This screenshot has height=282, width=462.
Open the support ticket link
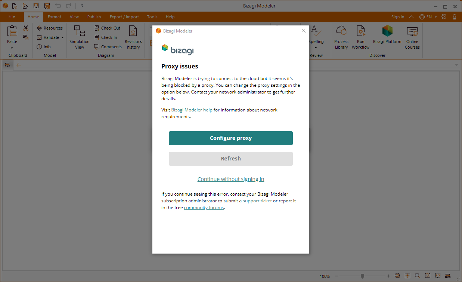257,201
